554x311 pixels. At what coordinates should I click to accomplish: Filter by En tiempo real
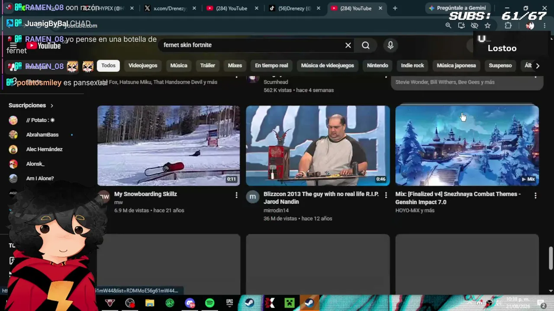coord(271,66)
